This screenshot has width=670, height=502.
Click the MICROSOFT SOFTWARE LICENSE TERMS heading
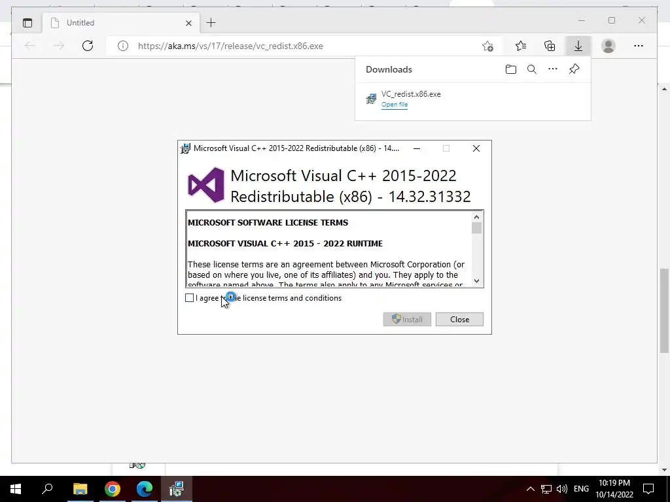tap(268, 222)
